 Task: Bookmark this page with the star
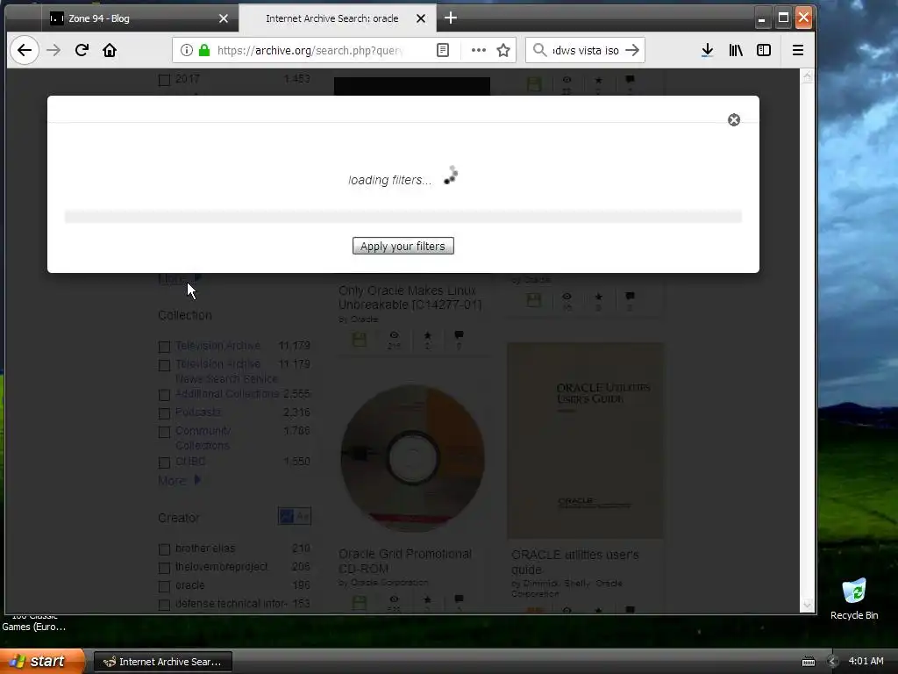(x=503, y=50)
